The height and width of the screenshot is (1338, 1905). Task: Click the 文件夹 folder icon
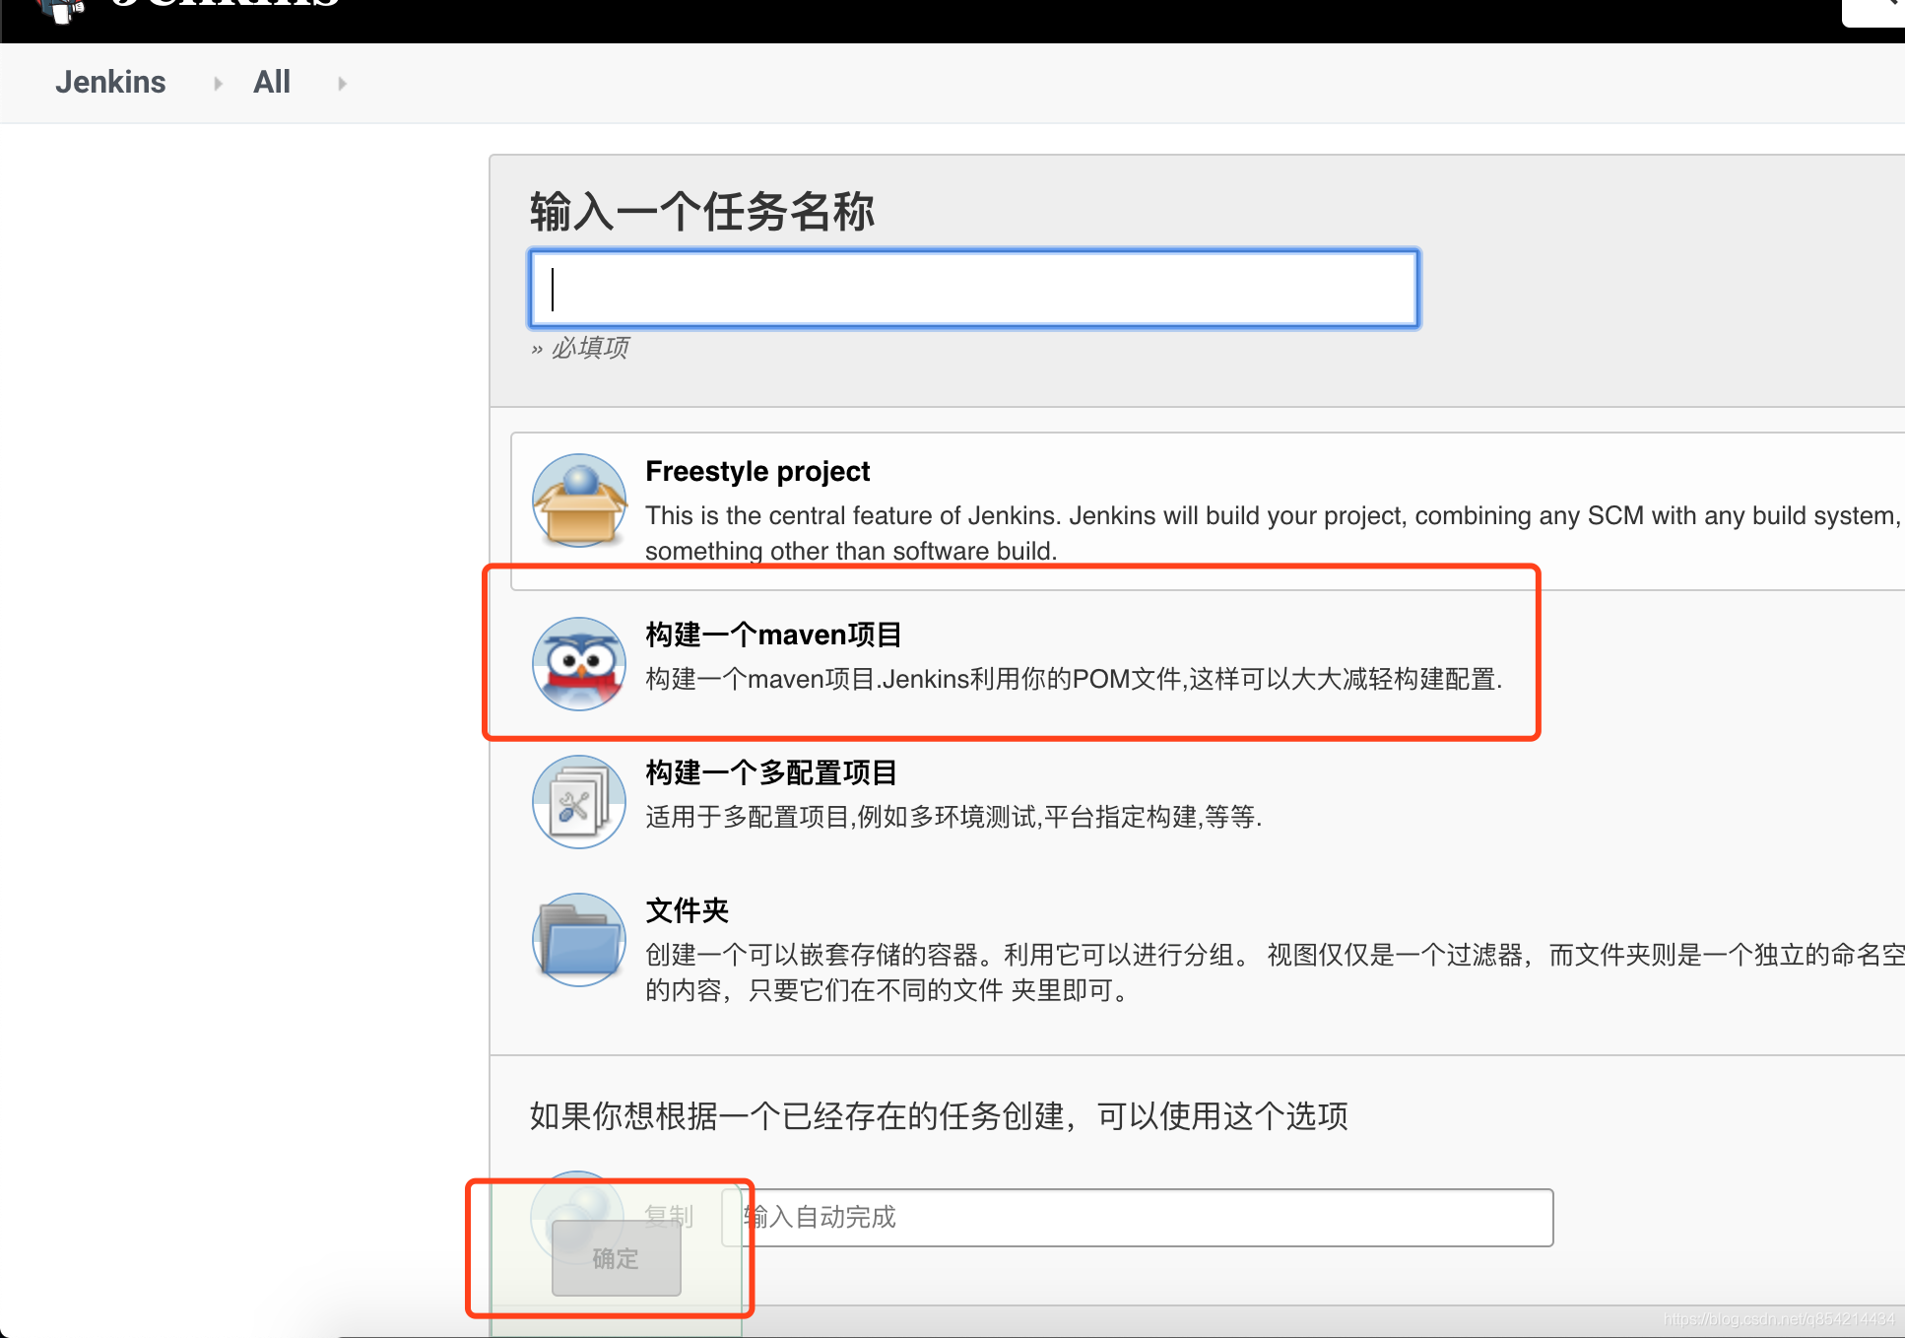pyautogui.click(x=579, y=939)
